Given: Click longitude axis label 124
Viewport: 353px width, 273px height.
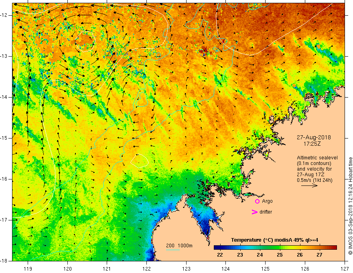Looking at the screenshot, I should [225, 269].
